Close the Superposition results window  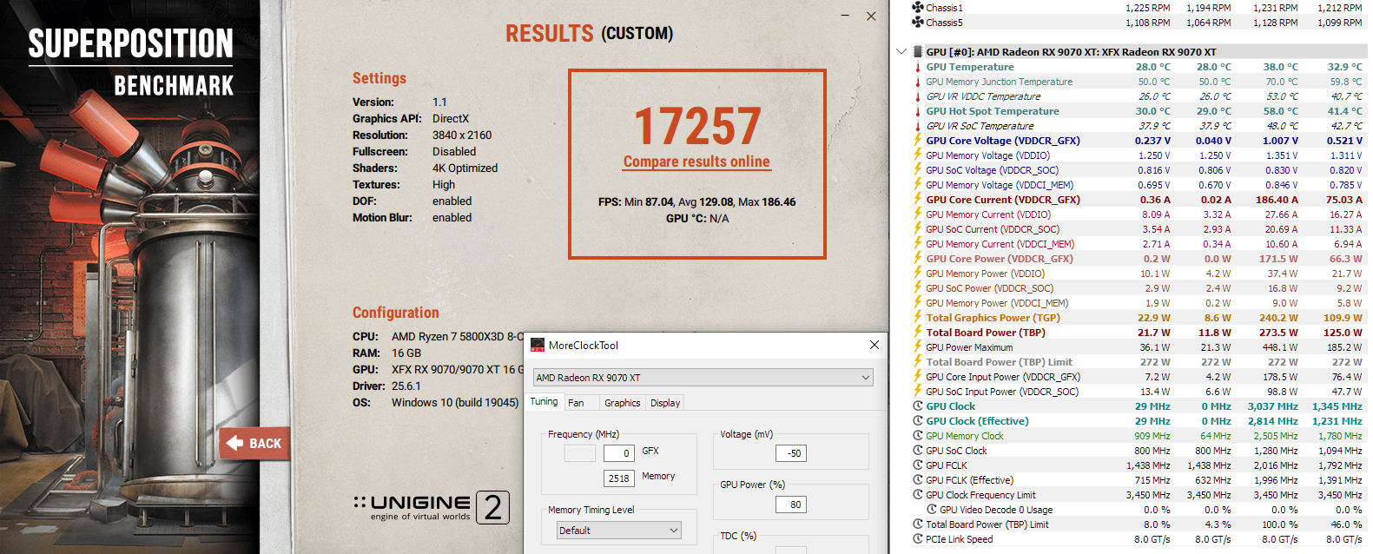871,16
